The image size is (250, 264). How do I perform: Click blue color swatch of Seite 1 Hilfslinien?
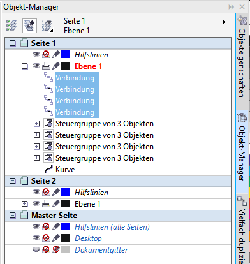[65, 55]
